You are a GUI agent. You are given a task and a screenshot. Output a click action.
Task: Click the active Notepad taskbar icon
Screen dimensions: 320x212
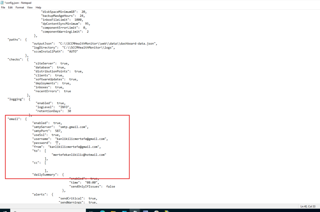point(135,211)
